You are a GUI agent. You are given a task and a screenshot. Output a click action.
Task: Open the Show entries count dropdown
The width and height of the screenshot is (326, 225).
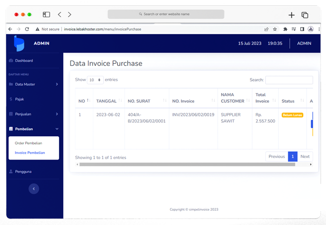[x=95, y=80]
